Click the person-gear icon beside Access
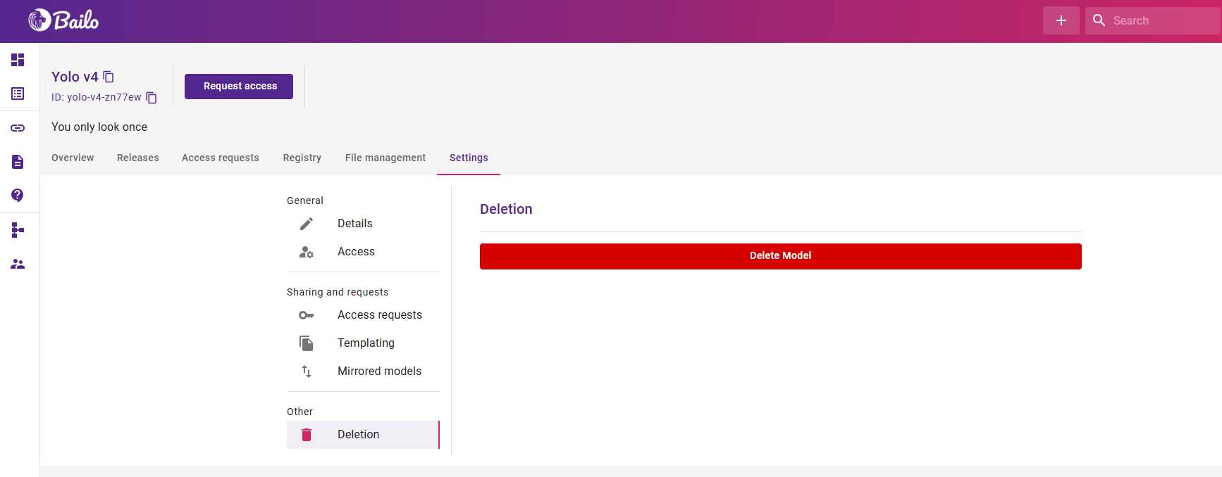The image size is (1222, 477). [307, 252]
